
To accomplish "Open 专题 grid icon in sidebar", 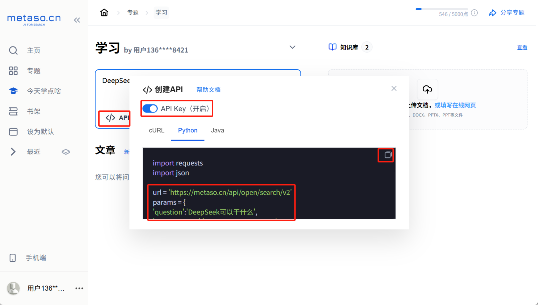I will [x=13, y=71].
